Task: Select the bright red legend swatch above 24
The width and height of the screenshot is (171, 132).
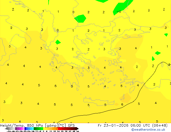Action: [59, 128]
